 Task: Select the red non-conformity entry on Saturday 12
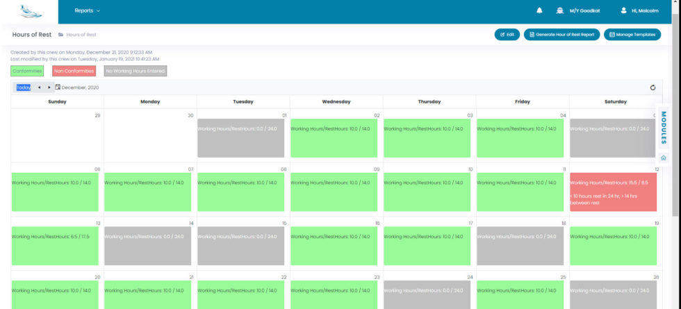612,192
